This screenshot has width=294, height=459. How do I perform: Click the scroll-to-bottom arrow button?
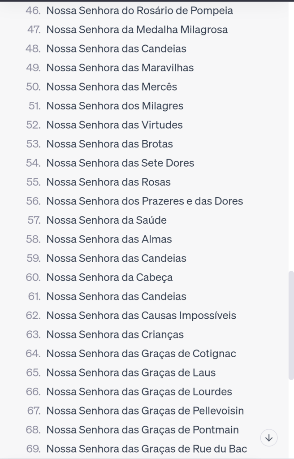269,437
